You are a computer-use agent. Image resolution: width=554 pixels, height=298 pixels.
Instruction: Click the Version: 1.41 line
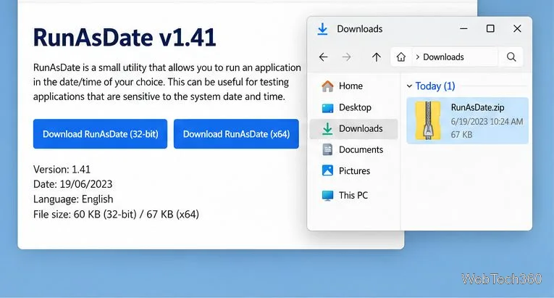pyautogui.click(x=62, y=170)
